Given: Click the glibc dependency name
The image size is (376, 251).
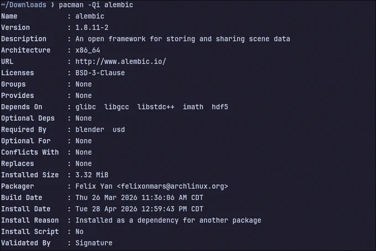Looking at the screenshot, I should [x=86, y=107].
